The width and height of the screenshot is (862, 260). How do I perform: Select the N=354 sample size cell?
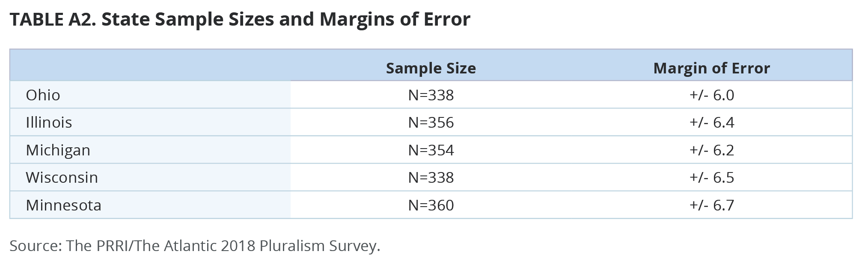[431, 150]
